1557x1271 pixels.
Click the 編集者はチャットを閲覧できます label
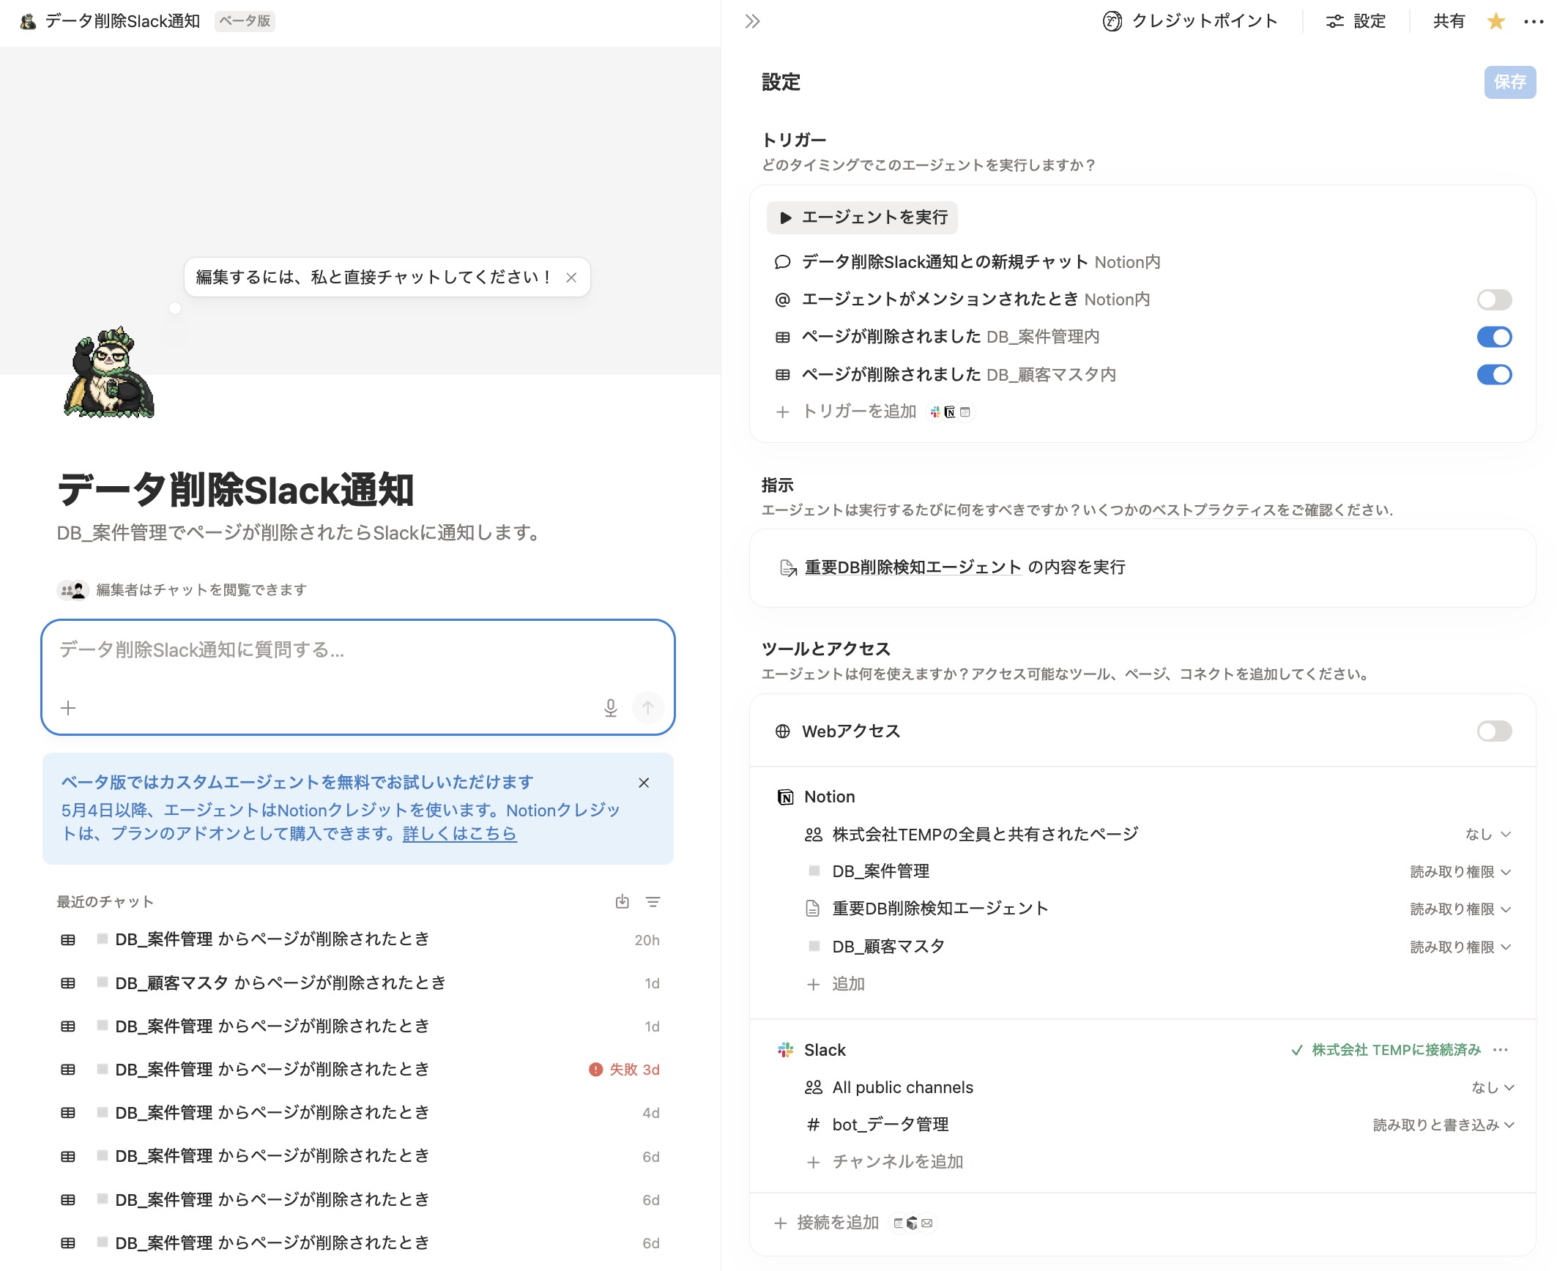pyautogui.click(x=201, y=590)
